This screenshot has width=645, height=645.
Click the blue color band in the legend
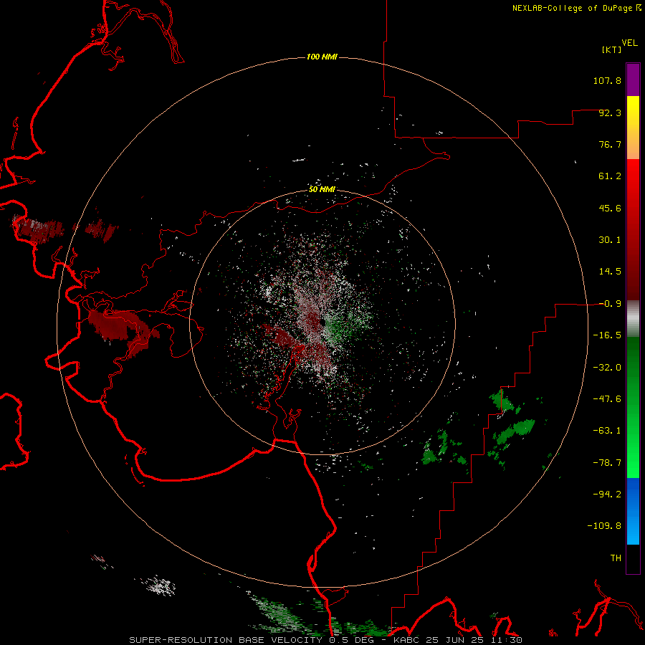[633, 511]
